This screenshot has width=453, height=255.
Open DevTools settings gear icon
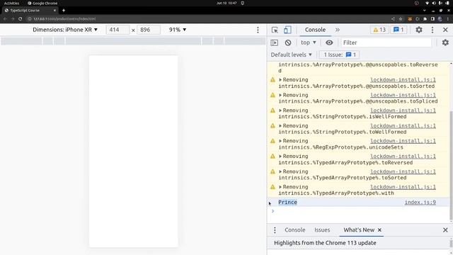[419, 30]
